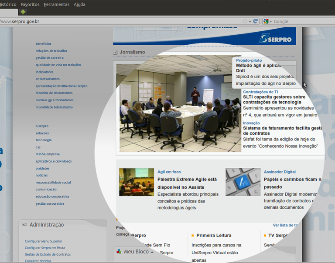Open Configurar Menu Superior admin link
This screenshot has height=263, width=335.
coord(43,241)
